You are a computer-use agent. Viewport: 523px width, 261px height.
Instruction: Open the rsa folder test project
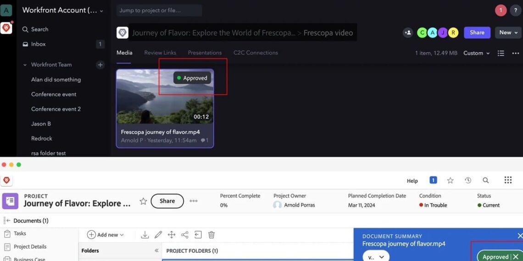(48, 153)
